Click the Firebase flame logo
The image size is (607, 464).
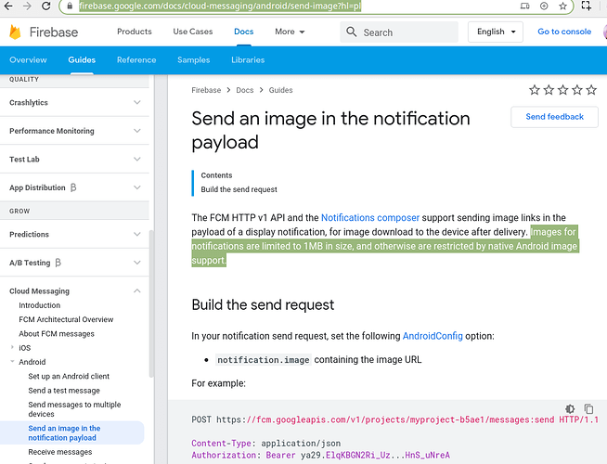pyautogui.click(x=15, y=32)
